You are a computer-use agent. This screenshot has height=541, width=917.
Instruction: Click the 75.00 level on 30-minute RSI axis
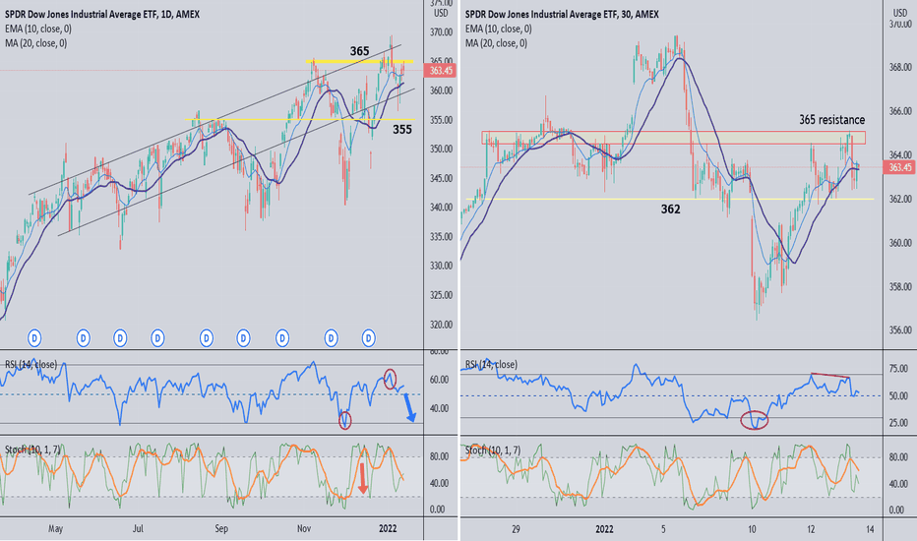[899, 369]
